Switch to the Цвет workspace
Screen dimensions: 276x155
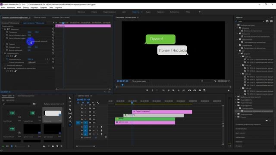pyautogui.click(x=124, y=12)
